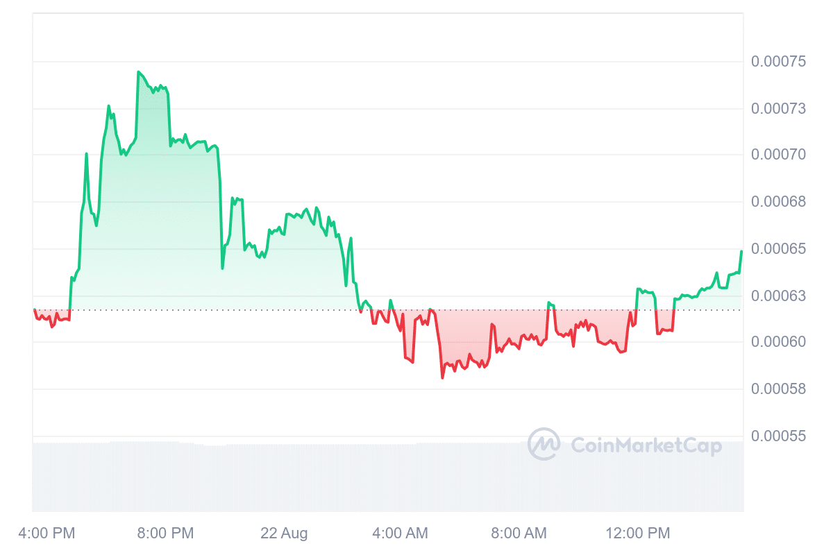833x555 pixels.
Task: Click the highest peak of the green line
Action: [138, 72]
